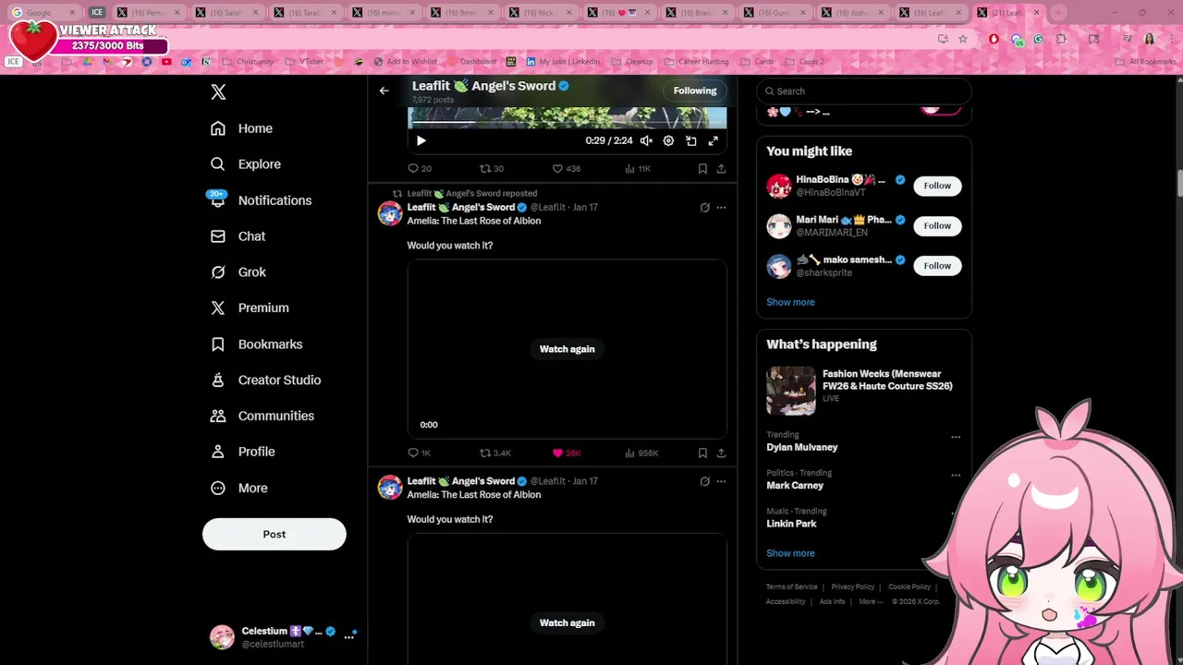Click the X logo in the sidebar
The height and width of the screenshot is (665, 1183).
tap(218, 91)
